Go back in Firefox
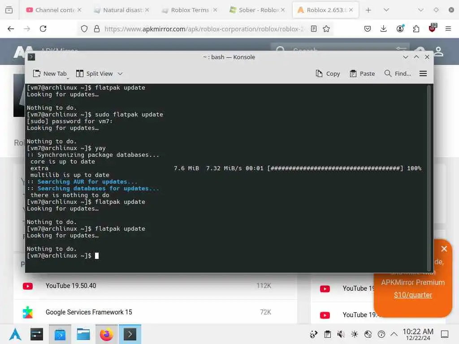459x344 pixels. click(11, 29)
